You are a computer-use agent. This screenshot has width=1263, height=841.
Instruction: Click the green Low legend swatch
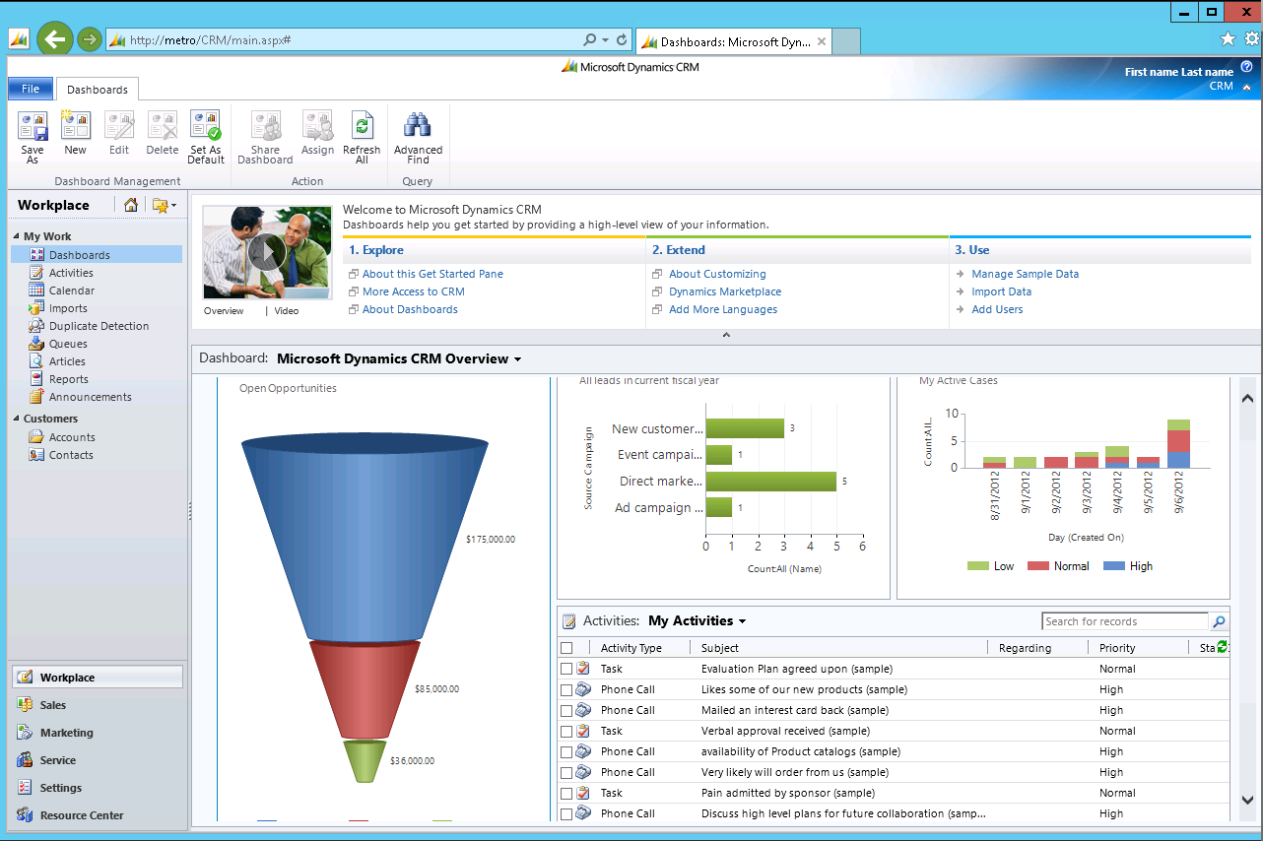tap(978, 566)
